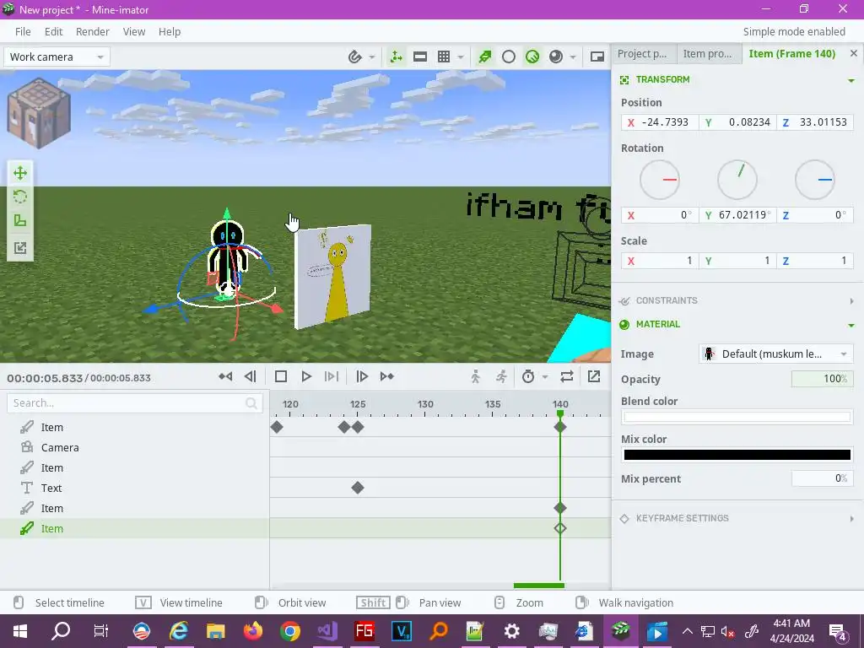
Task: Expand the Constraints section
Action: tap(851, 301)
